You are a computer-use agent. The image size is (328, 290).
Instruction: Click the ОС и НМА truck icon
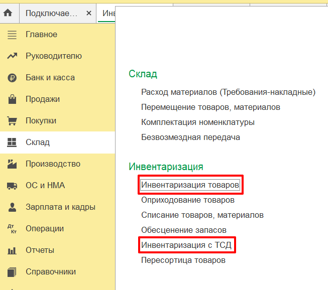pos(12,186)
